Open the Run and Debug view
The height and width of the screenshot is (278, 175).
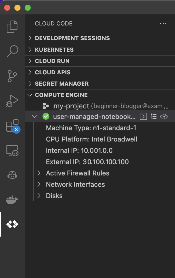pyautogui.click(x=12, y=101)
